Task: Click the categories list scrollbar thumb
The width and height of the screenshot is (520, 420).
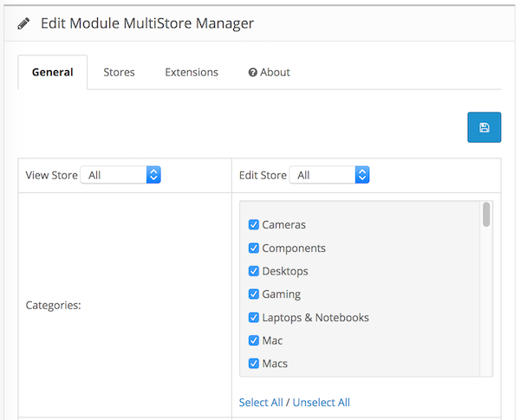Action: tap(486, 215)
